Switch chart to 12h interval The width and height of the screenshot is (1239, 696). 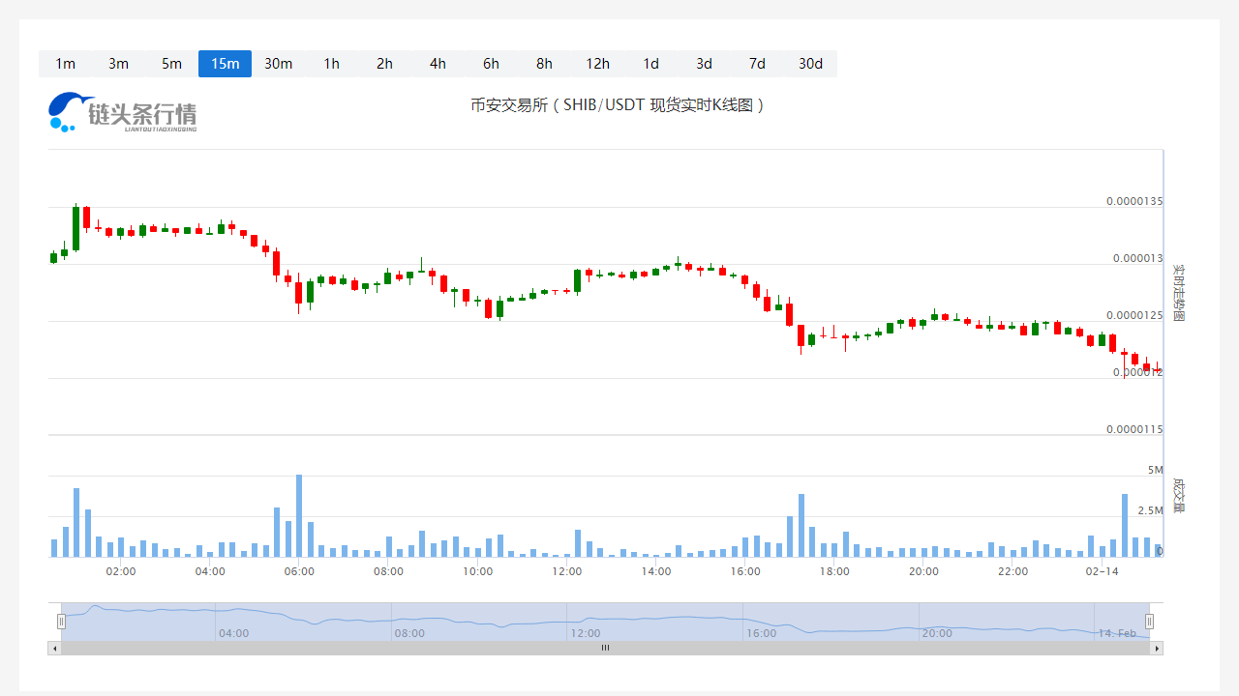point(597,64)
